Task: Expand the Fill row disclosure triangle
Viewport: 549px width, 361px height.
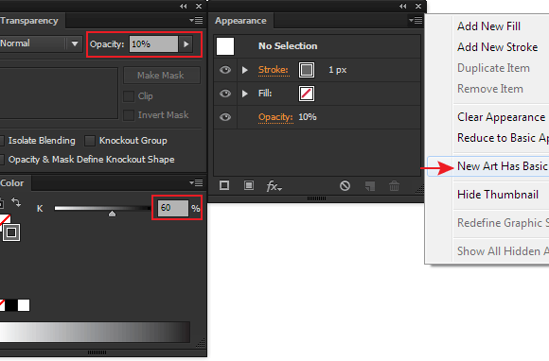Action: [245, 94]
